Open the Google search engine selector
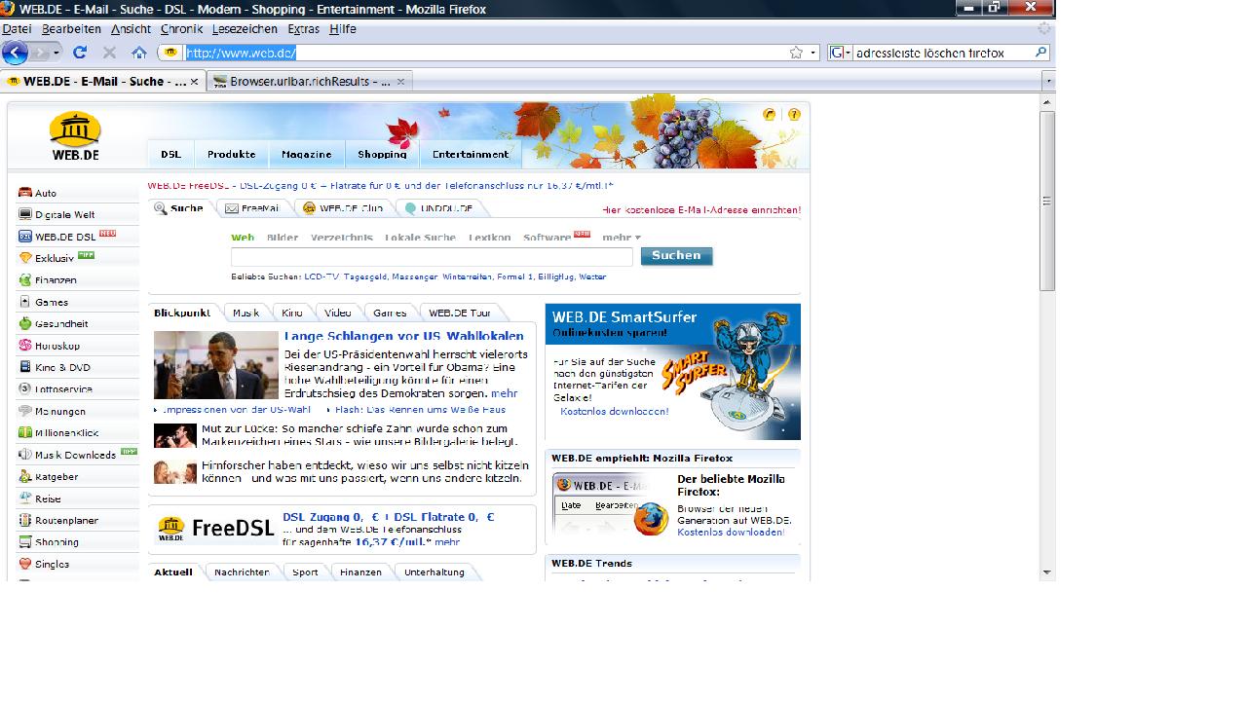This screenshot has height=701, width=1247. pos(839,53)
